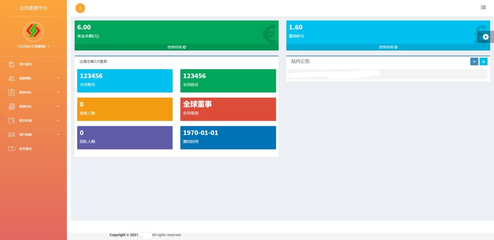Screen dimensions: 494x240
Task: Select the 激活时间 tile showing 1970-01-01
Action: point(228,138)
